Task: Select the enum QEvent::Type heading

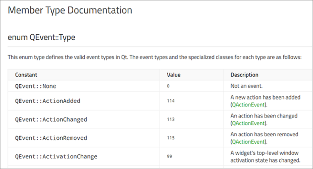Action: (x=41, y=37)
